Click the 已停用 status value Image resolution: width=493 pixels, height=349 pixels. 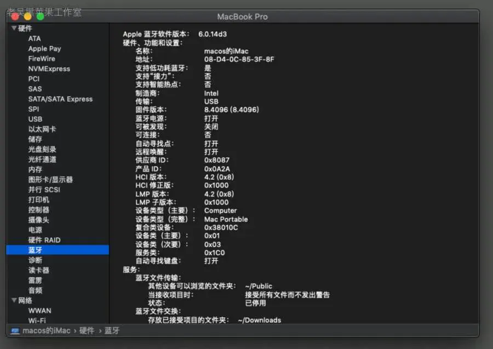click(255, 303)
